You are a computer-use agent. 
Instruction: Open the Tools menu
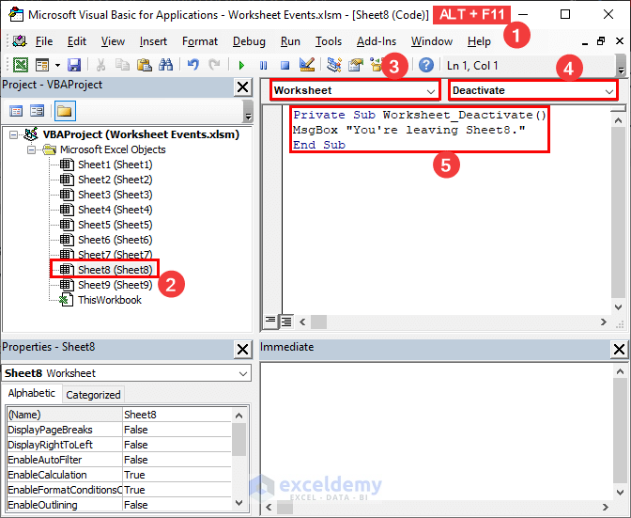pos(329,41)
